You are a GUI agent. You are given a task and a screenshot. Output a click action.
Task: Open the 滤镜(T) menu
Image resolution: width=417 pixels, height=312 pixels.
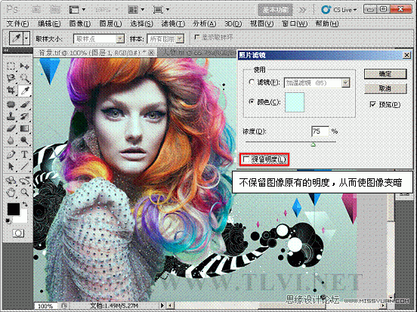[x=173, y=23]
